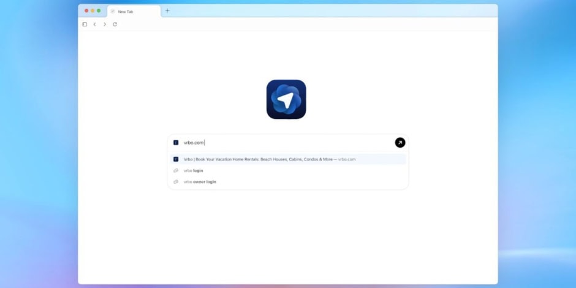Choose the "vrbo owner login" suggestion

[x=288, y=182]
